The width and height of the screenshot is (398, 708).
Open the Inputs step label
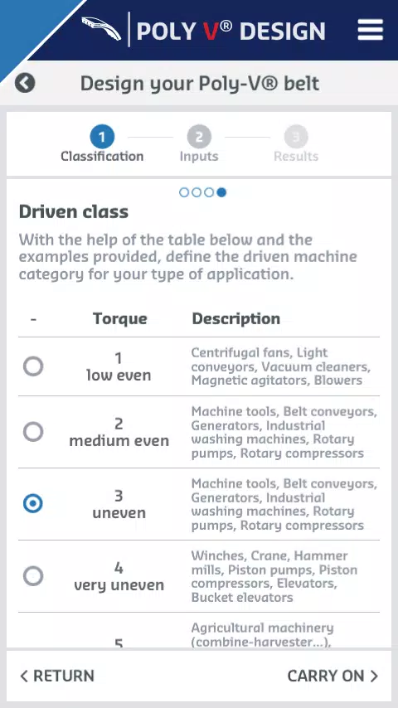tap(199, 156)
